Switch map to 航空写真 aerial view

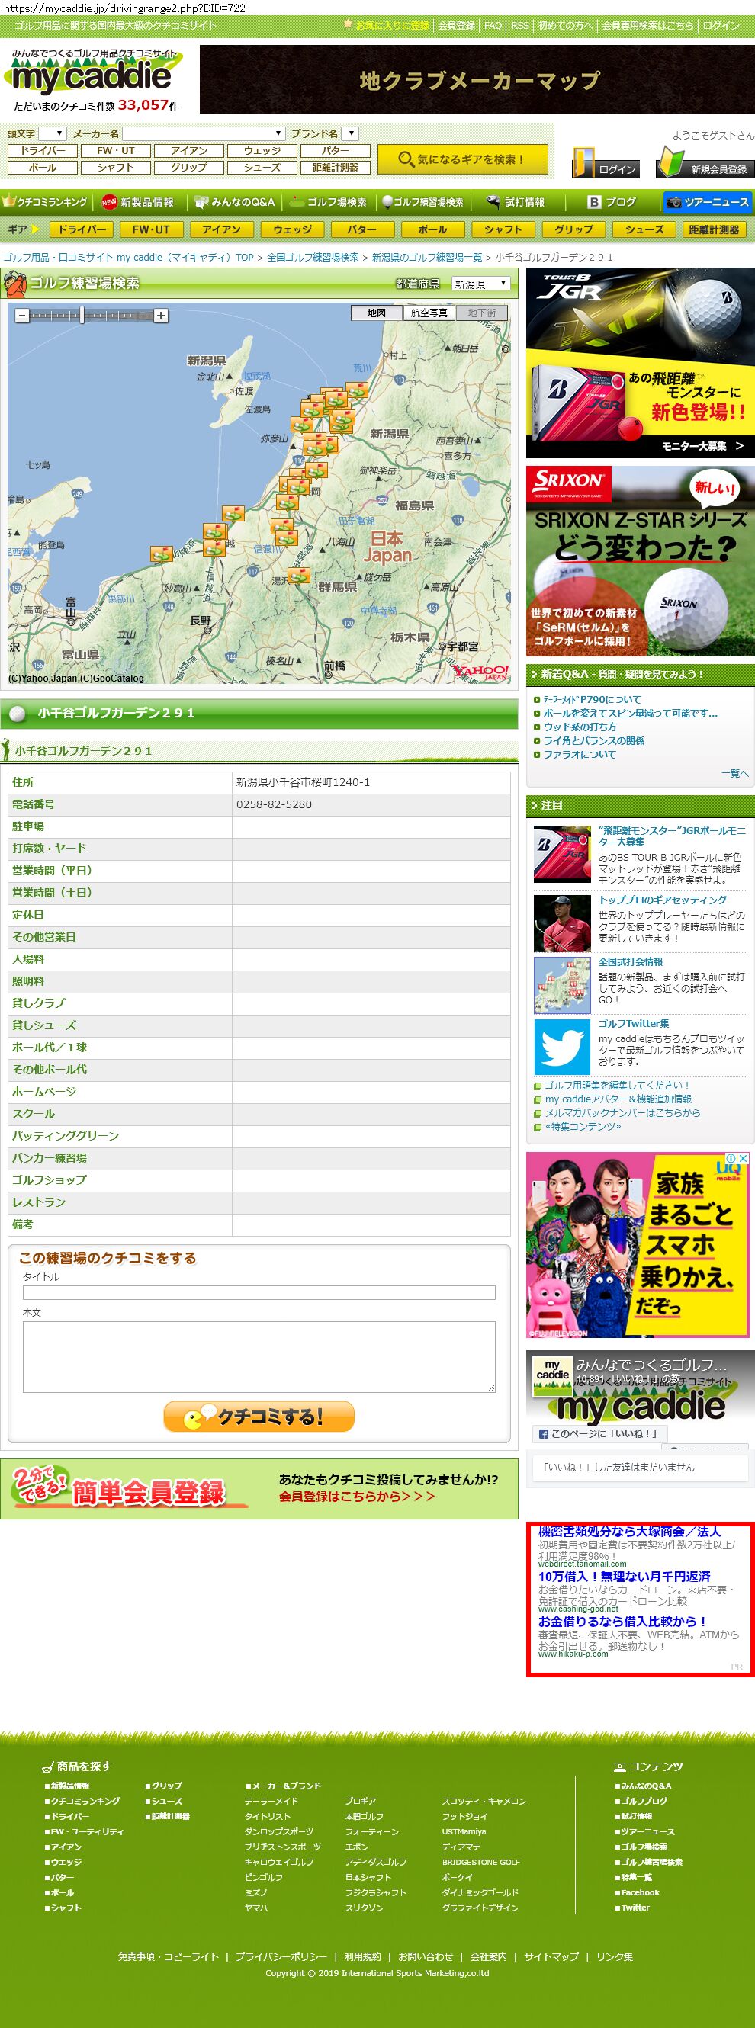(x=429, y=313)
